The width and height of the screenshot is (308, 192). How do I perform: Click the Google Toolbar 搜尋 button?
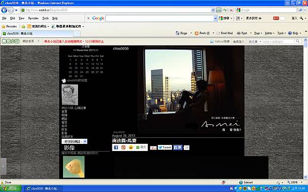coord(224,18)
